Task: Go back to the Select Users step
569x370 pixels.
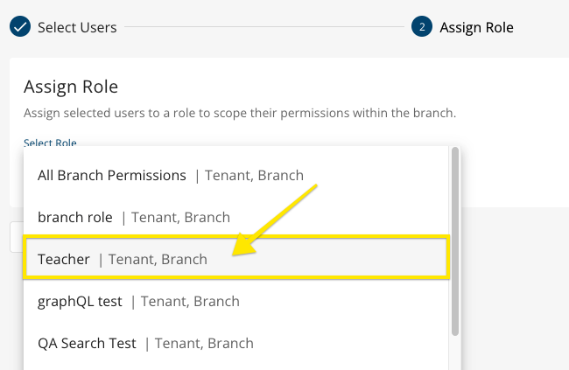Action: (x=77, y=28)
